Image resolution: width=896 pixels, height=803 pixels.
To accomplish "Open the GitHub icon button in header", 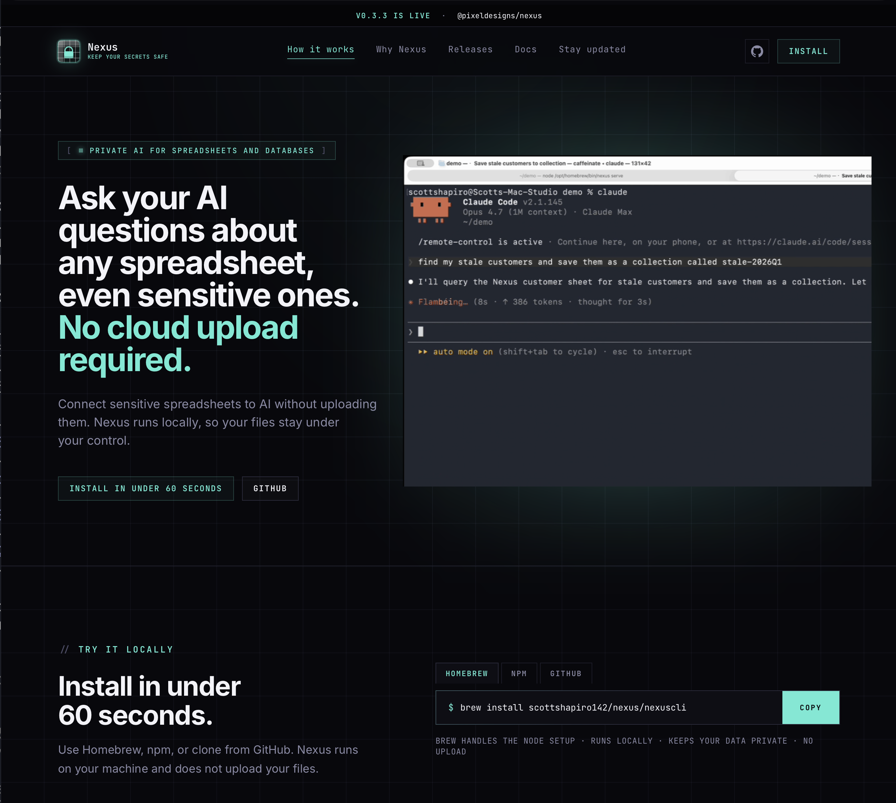I will click(x=757, y=51).
